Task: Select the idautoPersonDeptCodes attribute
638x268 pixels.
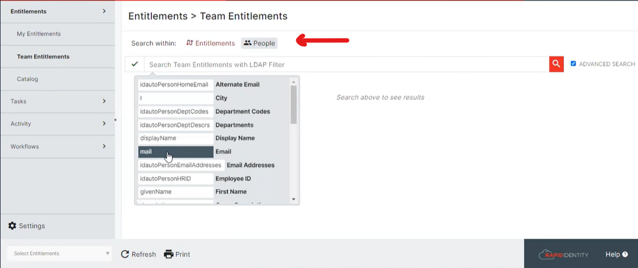Action: coord(176,111)
